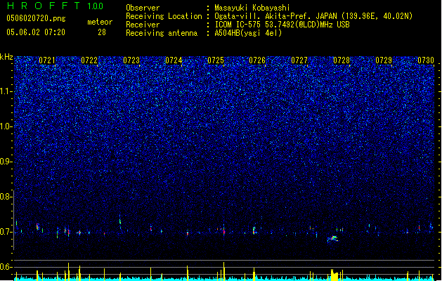This screenshot has height=281, width=442.
Task: Click the 'Receiving Location' label
Action: point(164,16)
